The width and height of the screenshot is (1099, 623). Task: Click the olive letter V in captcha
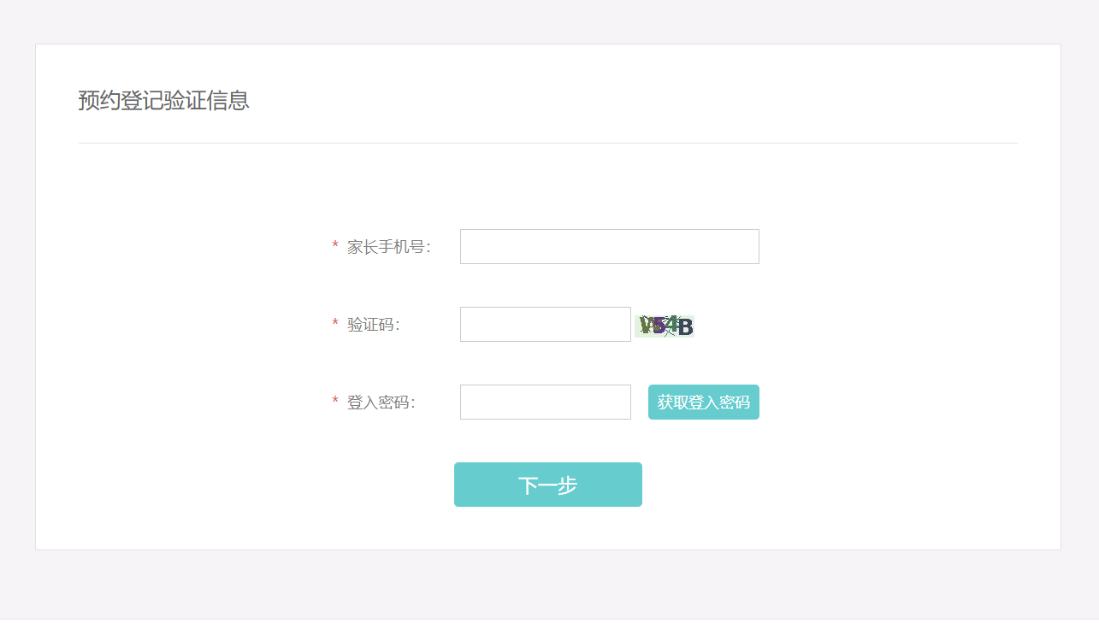[x=646, y=325]
